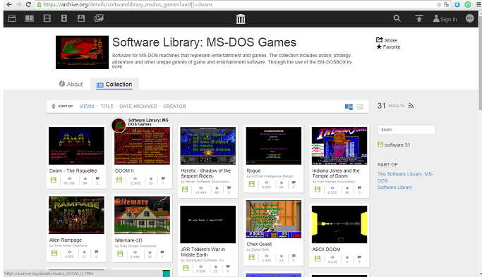Sort results by Date Archived

click(138, 106)
